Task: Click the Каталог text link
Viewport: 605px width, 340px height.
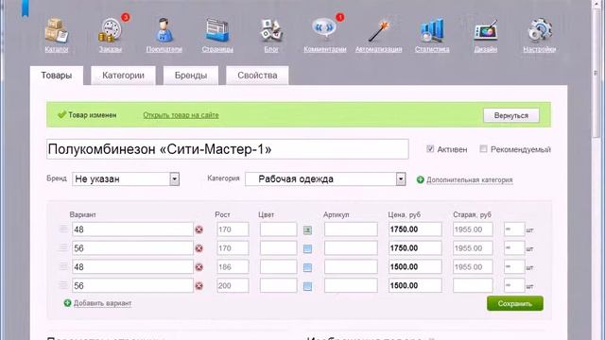Action: 57,49
